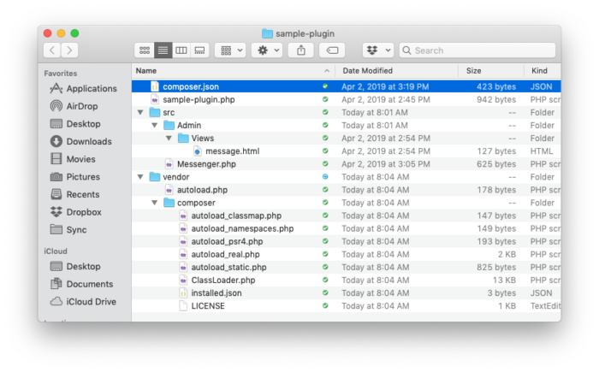The width and height of the screenshot is (599, 372).
Task: Open iCloud Drive in the sidebar
Action: click(83, 301)
